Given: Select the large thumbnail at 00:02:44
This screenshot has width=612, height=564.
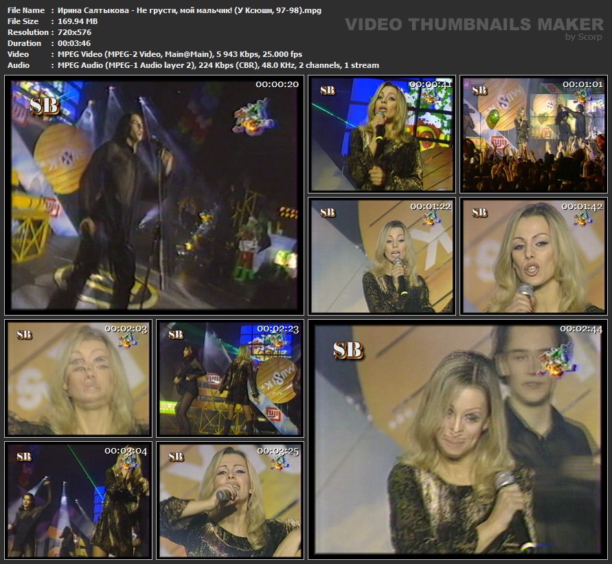Looking at the screenshot, I should 457,439.
